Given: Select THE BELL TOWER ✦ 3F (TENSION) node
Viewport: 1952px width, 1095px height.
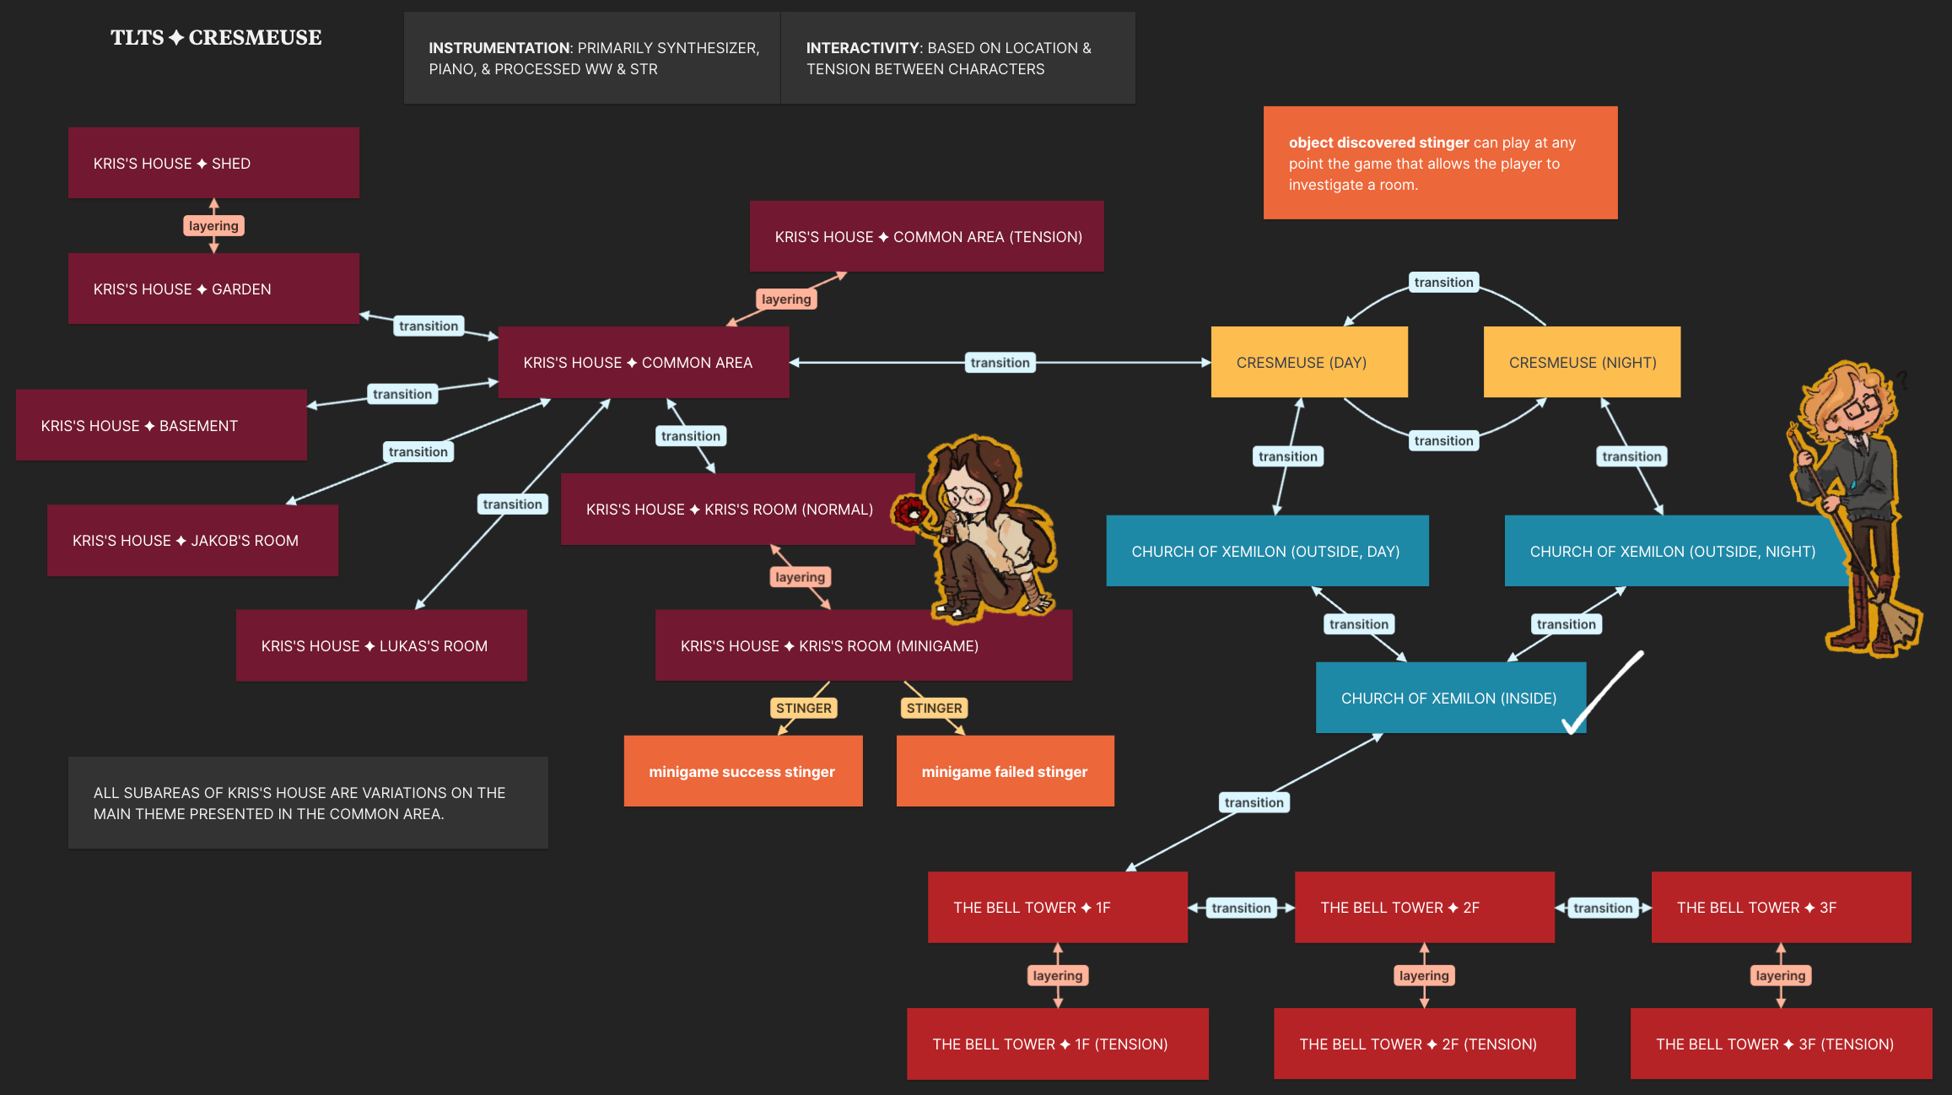Looking at the screenshot, I should 1781,1044.
